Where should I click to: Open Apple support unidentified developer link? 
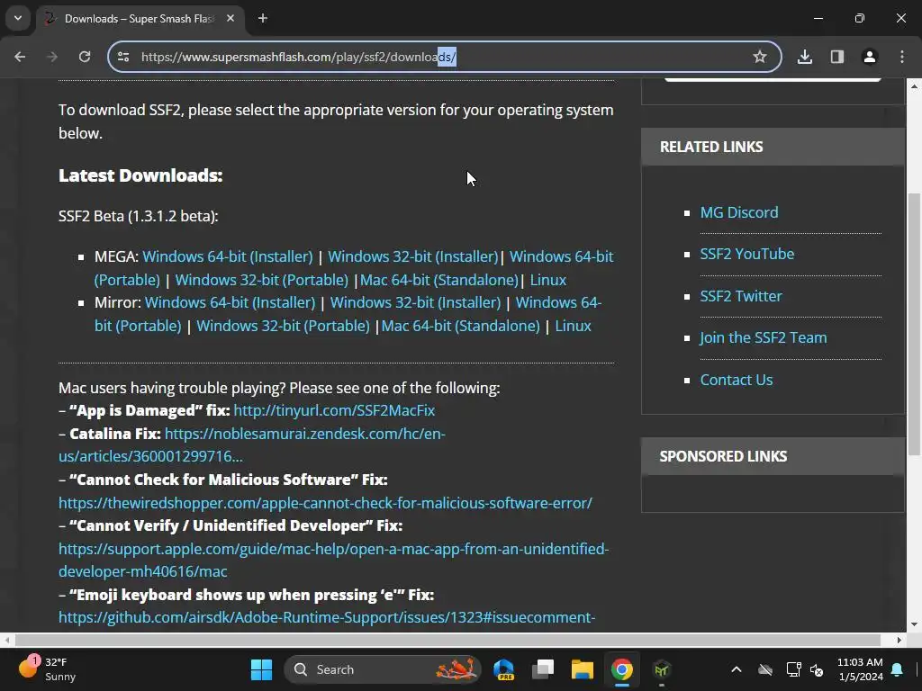click(x=333, y=549)
